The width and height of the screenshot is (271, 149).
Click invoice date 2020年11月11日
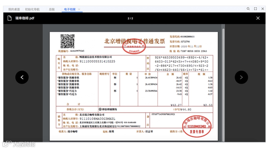tap(191, 46)
